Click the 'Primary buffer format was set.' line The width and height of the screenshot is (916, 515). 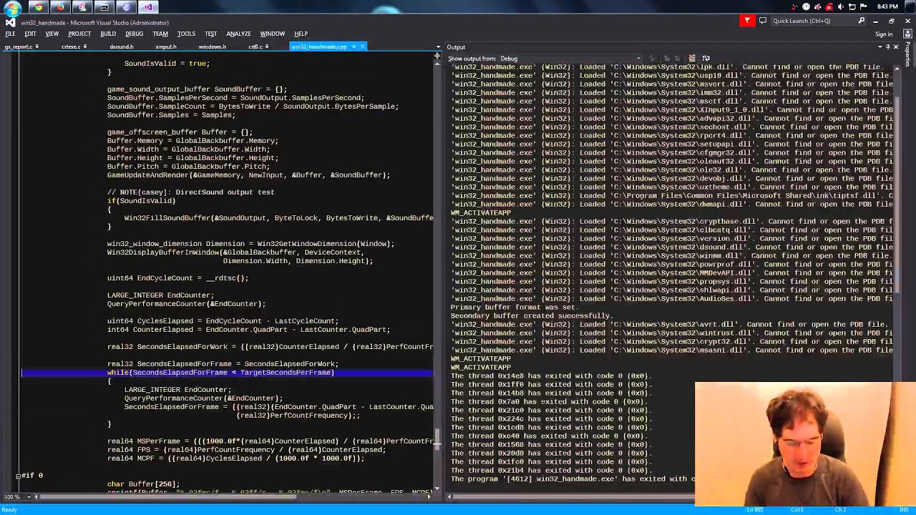(x=514, y=307)
